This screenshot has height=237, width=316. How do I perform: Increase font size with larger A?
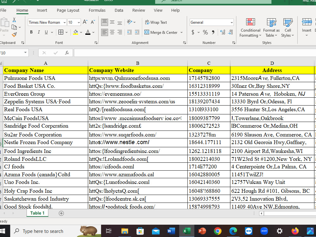85,22
